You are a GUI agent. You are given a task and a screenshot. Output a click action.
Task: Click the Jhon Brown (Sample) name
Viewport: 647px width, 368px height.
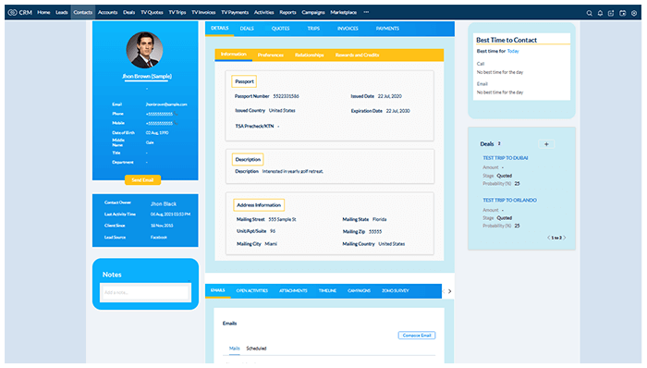point(147,77)
